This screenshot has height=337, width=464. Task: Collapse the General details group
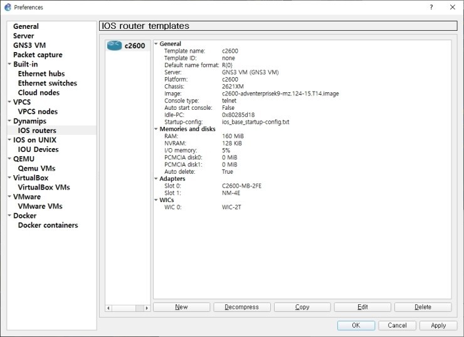[x=156, y=43]
